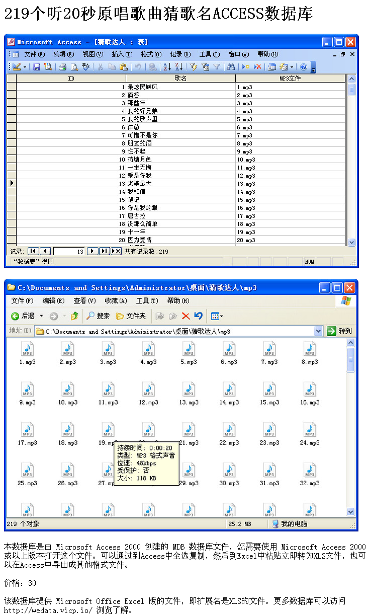Open the 文件(F) menu in Access
This screenshot has width=370, height=614.
34,54
